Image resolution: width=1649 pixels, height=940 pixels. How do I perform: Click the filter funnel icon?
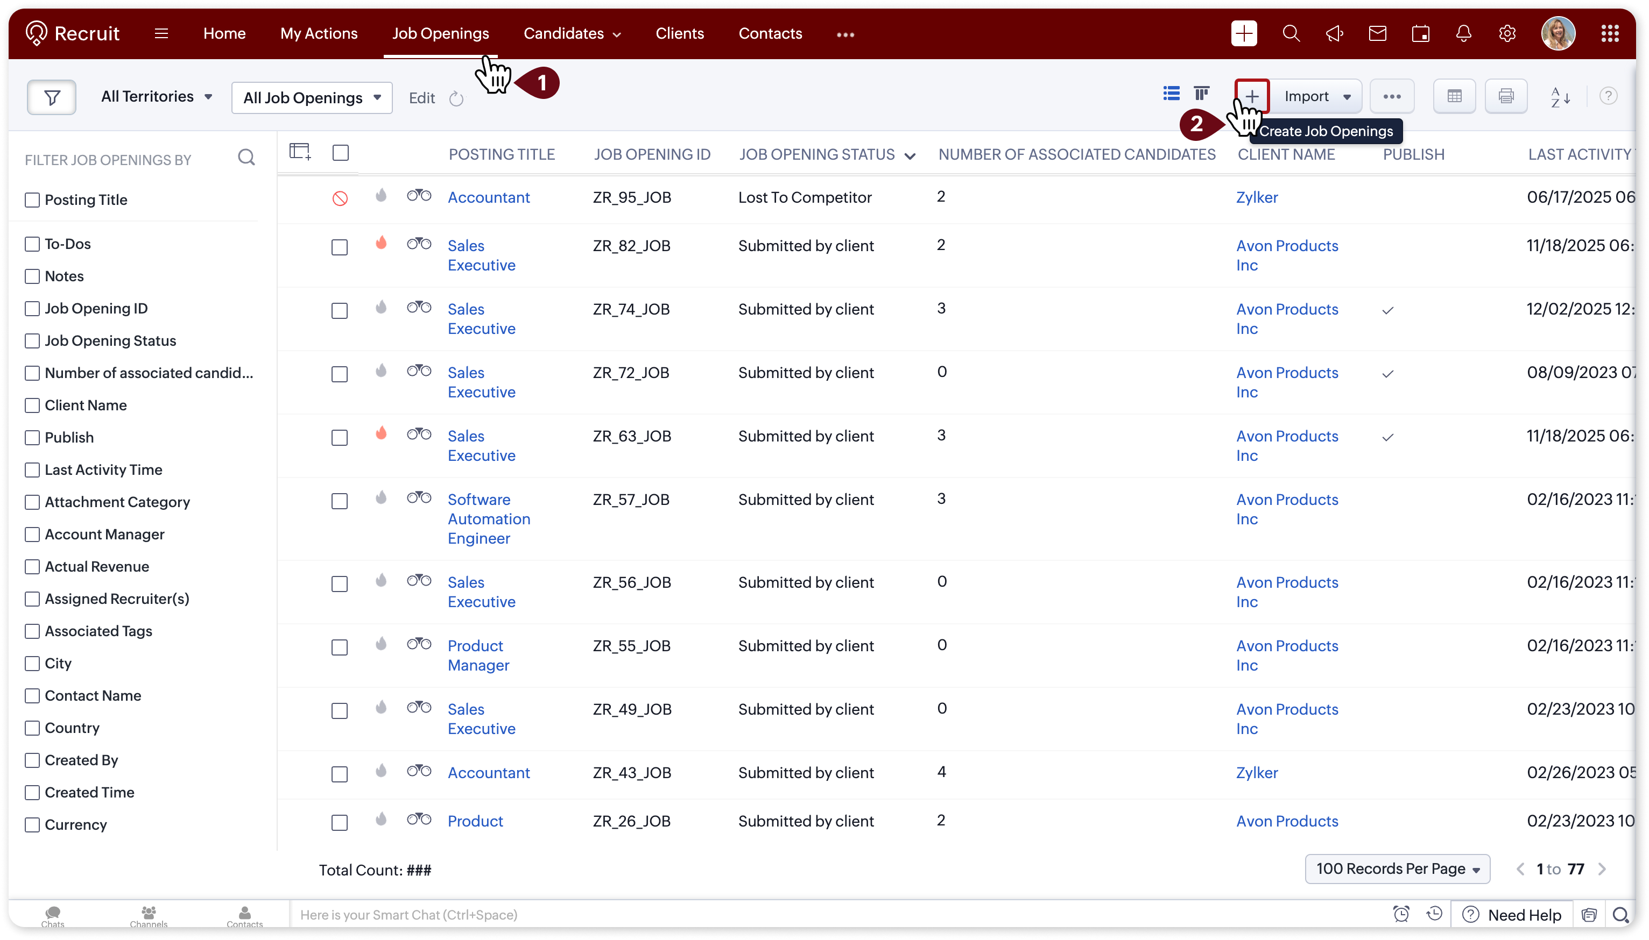tap(52, 97)
